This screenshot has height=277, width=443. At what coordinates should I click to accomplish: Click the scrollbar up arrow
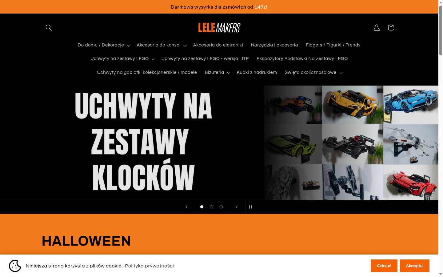pyautogui.click(x=441, y=2)
